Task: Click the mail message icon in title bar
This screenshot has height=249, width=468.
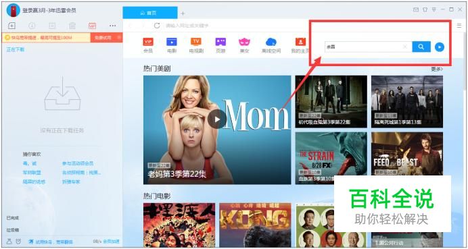Action: [x=416, y=9]
